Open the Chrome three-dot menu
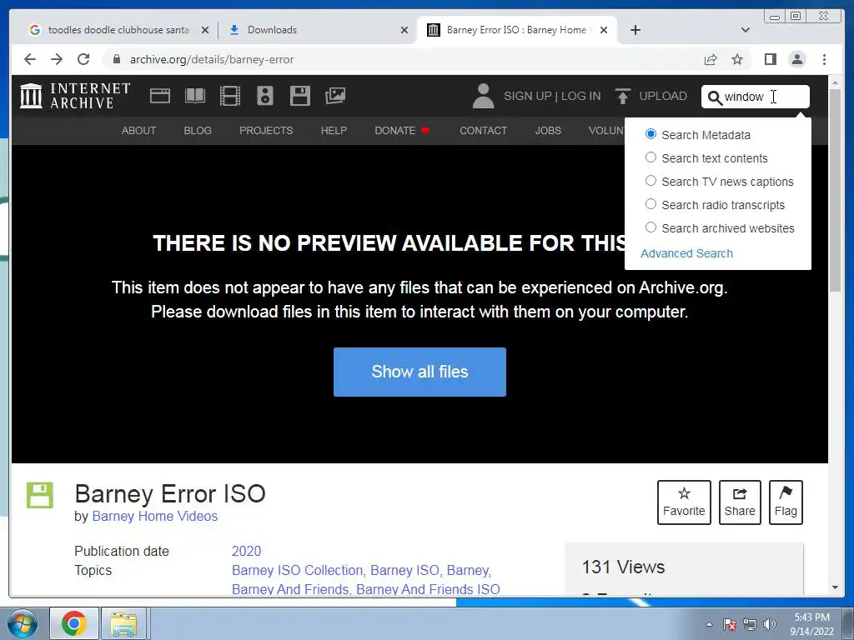854x640 pixels. click(824, 59)
